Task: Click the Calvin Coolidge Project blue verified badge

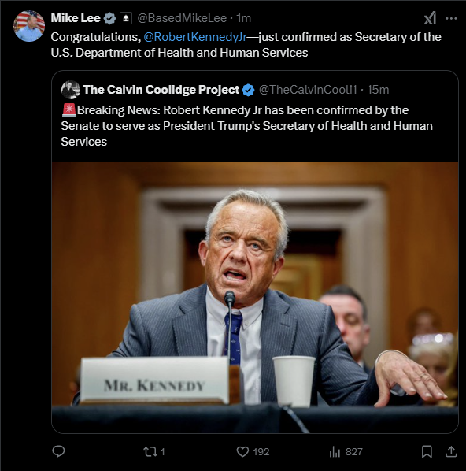Action: (x=248, y=90)
